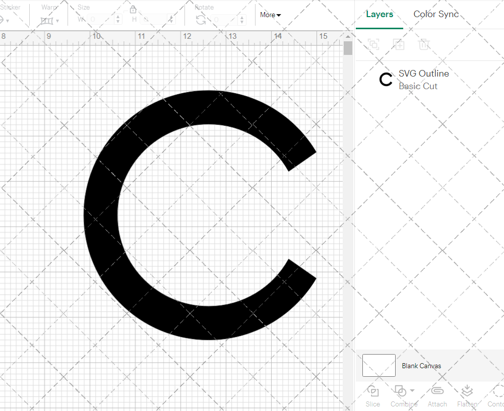504x411 pixels.
Task: Switch to the Layers tab
Action: pyautogui.click(x=379, y=14)
